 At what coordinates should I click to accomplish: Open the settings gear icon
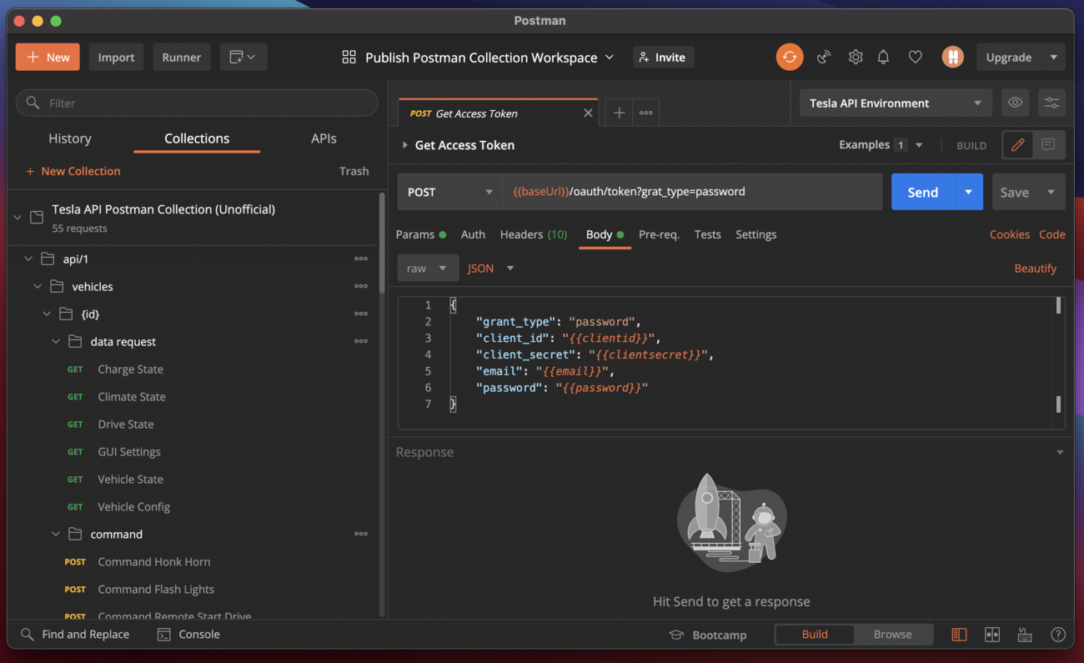856,58
